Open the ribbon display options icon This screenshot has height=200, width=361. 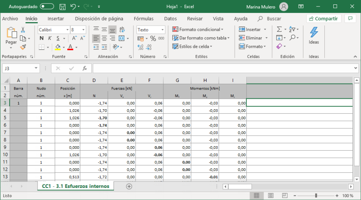(x=301, y=6)
